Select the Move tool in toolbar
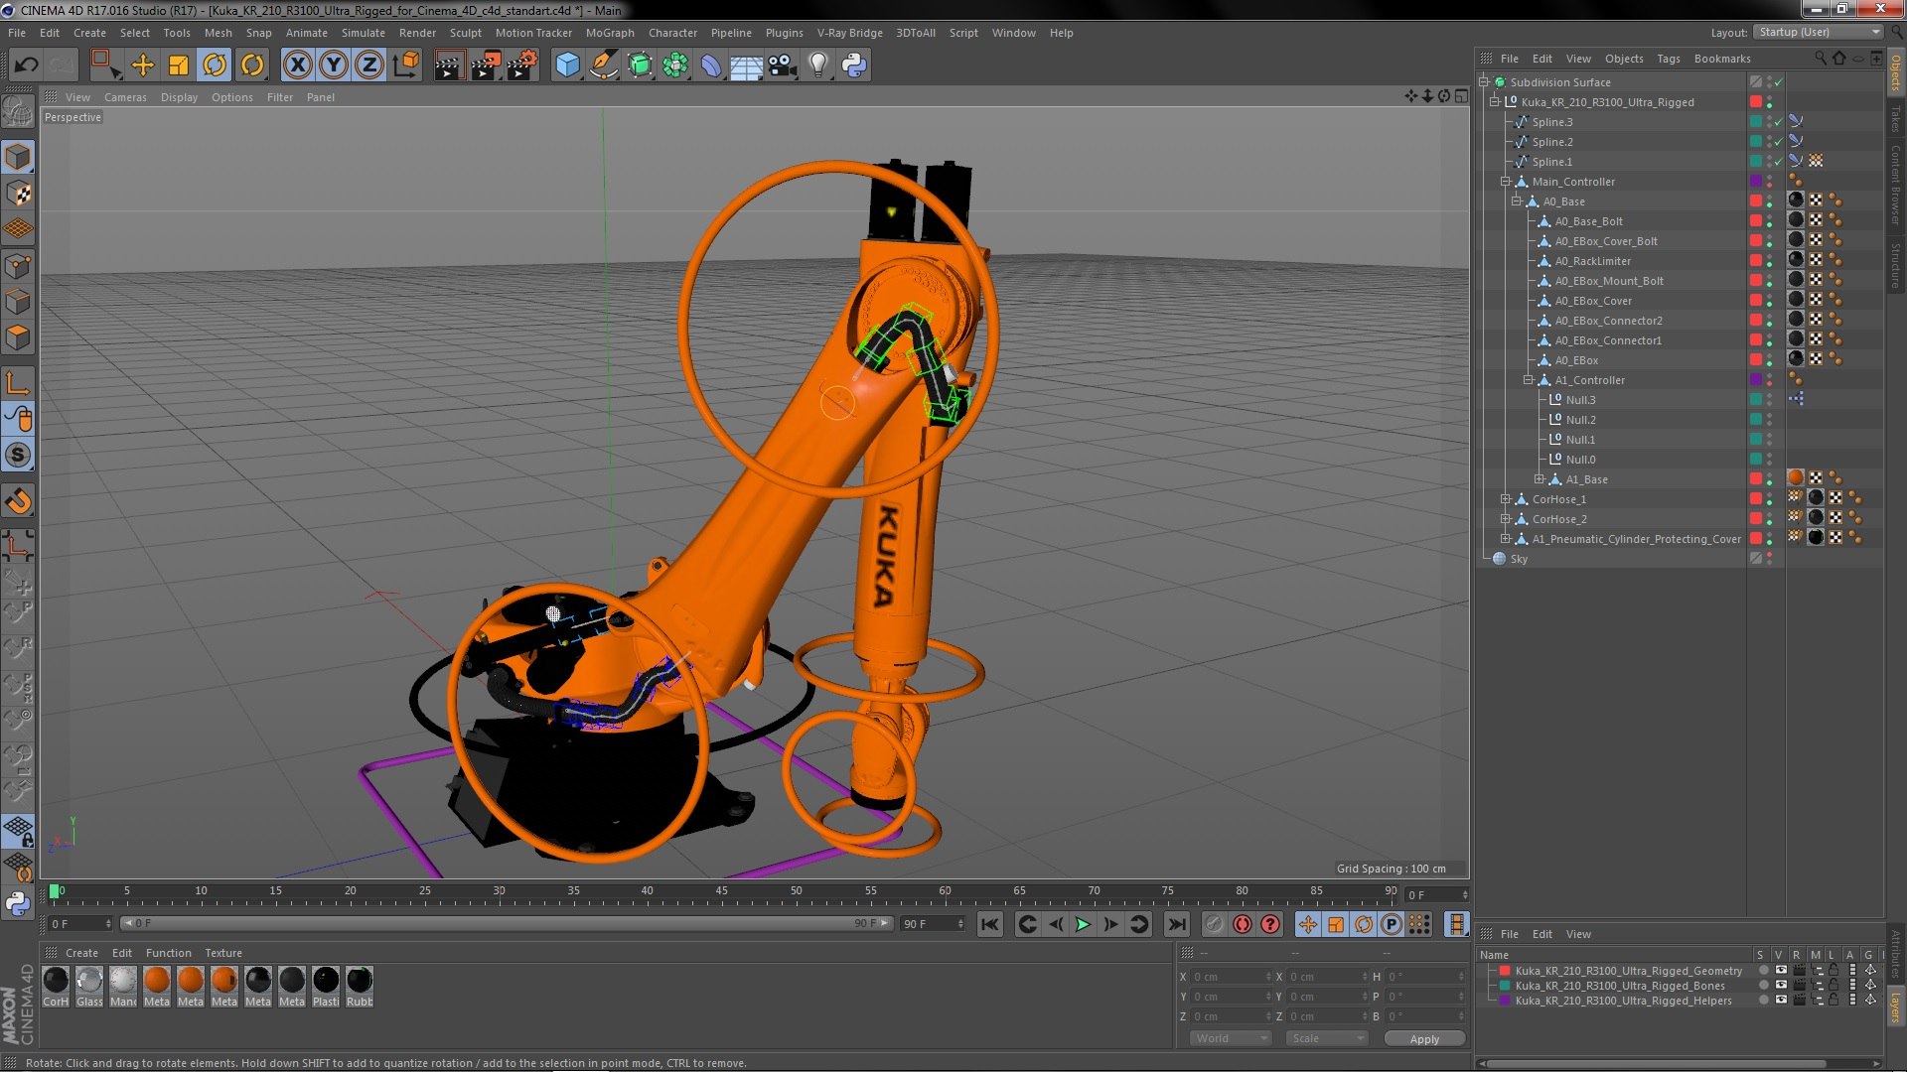This screenshot has height=1072, width=1907. (143, 66)
